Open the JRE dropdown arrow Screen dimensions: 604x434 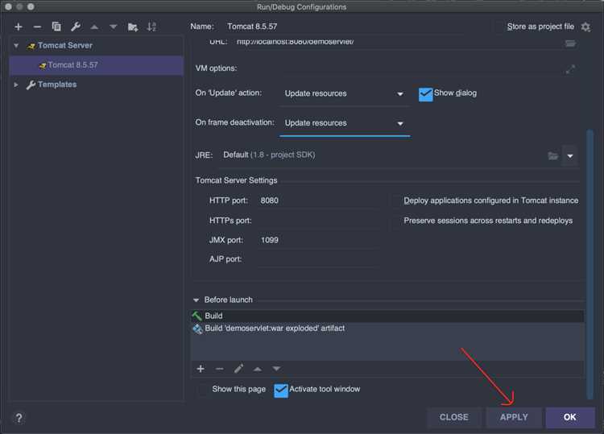569,155
